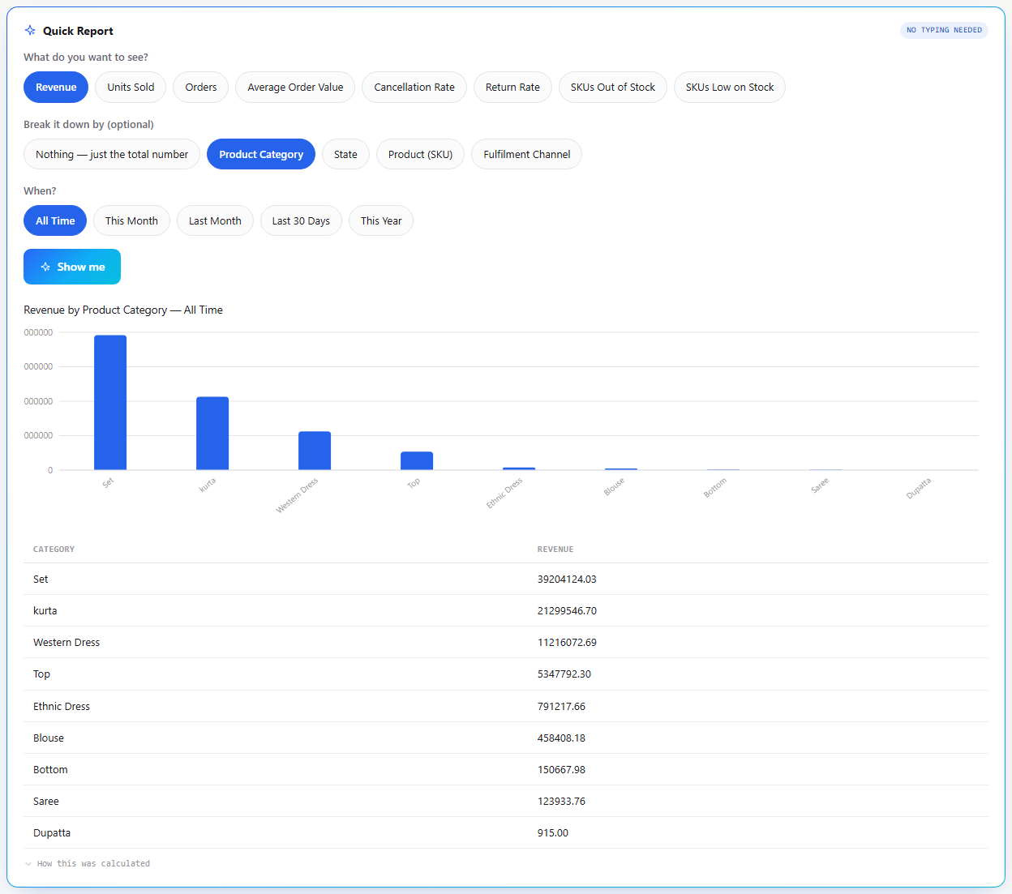
Task: Select the Top category table cell
Action: click(x=41, y=674)
